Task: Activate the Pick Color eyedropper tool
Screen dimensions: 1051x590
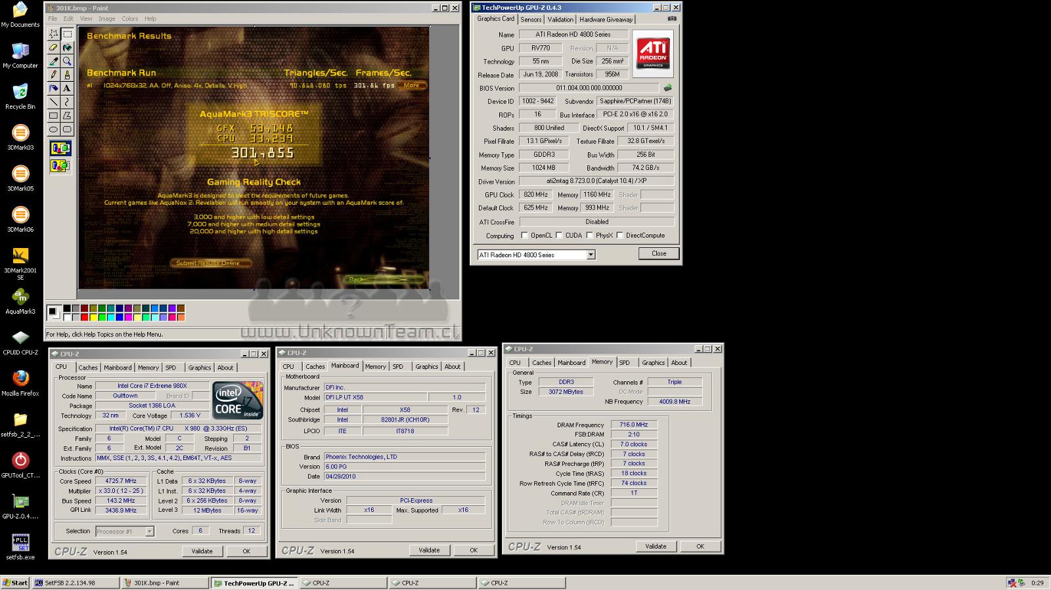Action: (x=54, y=61)
